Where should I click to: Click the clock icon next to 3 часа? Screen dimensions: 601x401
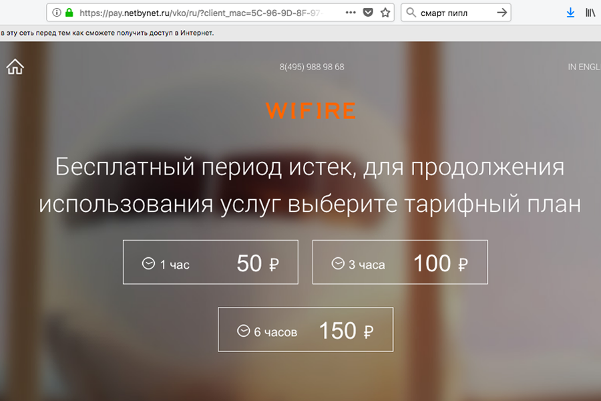(338, 263)
